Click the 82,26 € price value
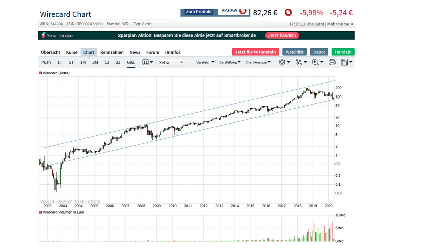 [265, 13]
